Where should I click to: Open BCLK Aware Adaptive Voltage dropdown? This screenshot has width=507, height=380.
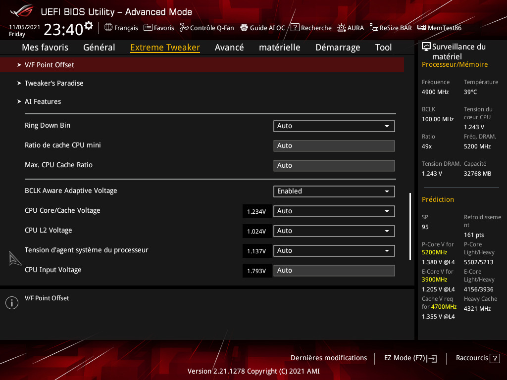[334, 191]
